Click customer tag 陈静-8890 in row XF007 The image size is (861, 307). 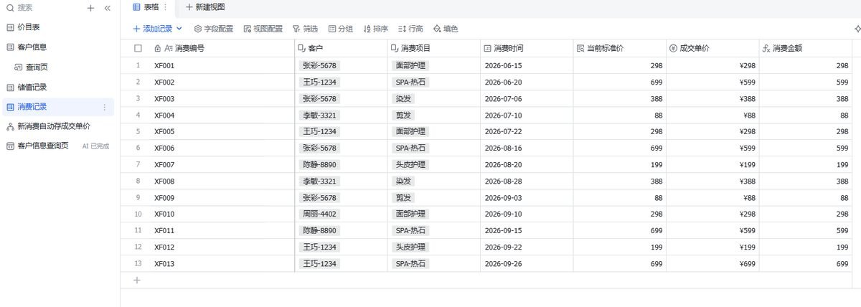(x=319, y=164)
